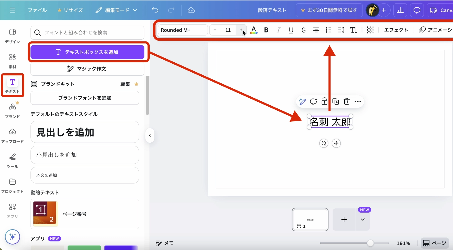Launch the Canva AI assistant sparkle button
The width and height of the screenshot is (453, 250).
(x=12, y=237)
